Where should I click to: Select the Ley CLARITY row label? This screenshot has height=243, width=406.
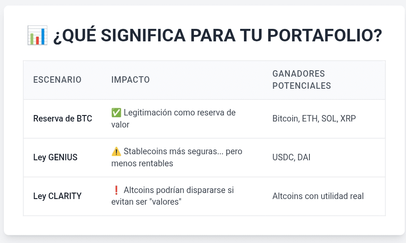pyautogui.click(x=57, y=196)
